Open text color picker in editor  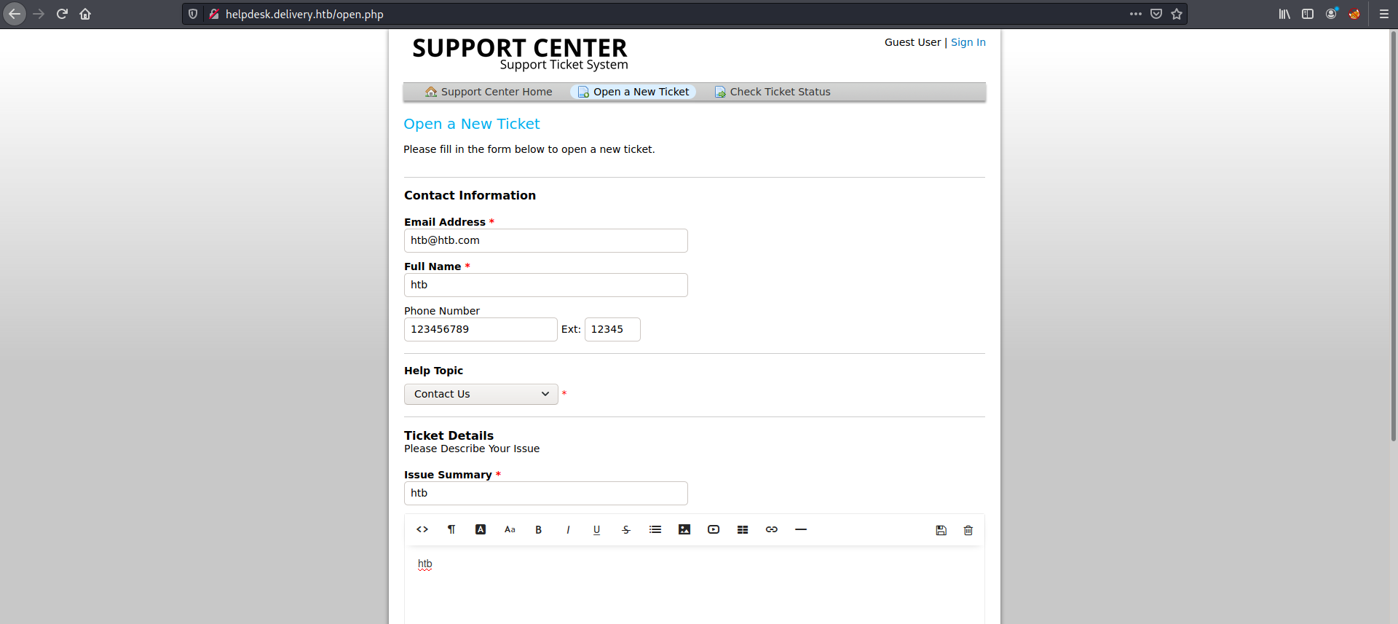coord(481,529)
